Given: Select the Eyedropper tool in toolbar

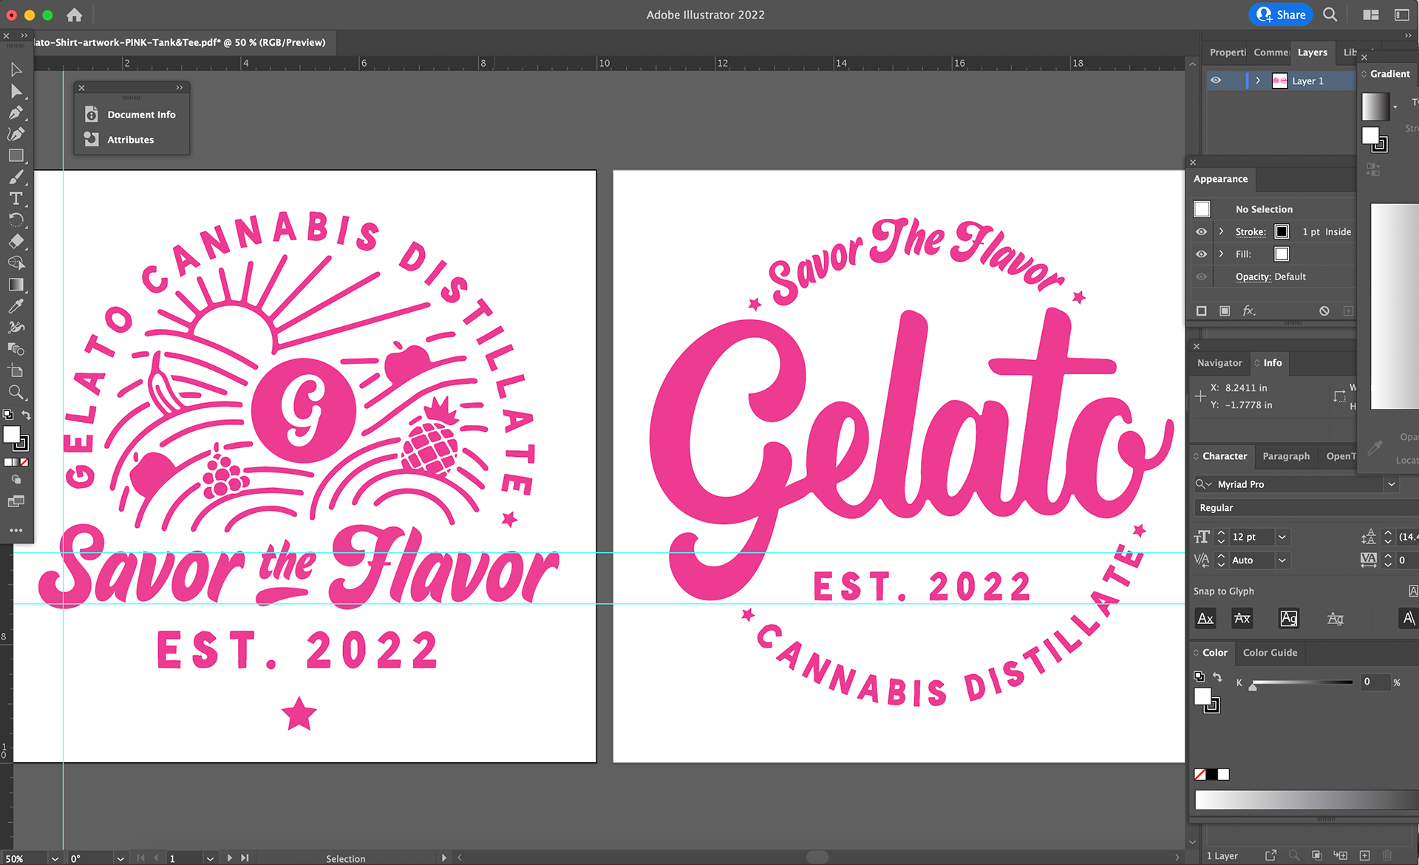Looking at the screenshot, I should pyautogui.click(x=16, y=306).
